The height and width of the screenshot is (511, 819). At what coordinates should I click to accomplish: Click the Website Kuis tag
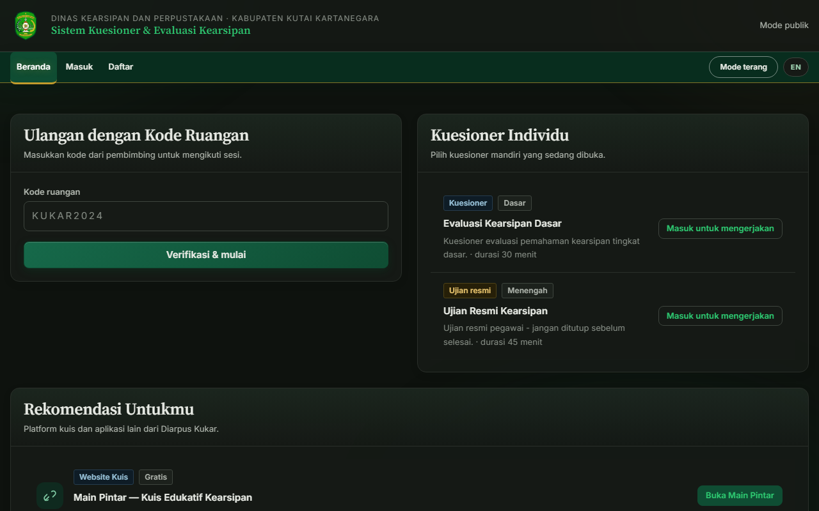click(x=104, y=477)
